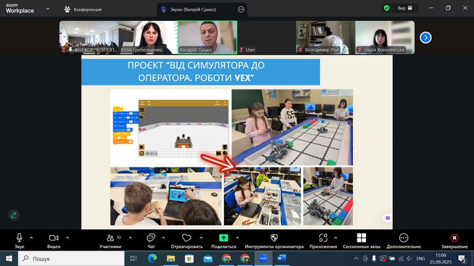Click the green Поделиться share screen icon

[x=223, y=238]
